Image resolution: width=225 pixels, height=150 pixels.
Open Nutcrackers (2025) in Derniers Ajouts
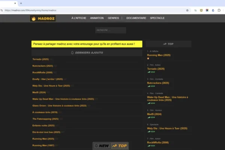point(43,66)
